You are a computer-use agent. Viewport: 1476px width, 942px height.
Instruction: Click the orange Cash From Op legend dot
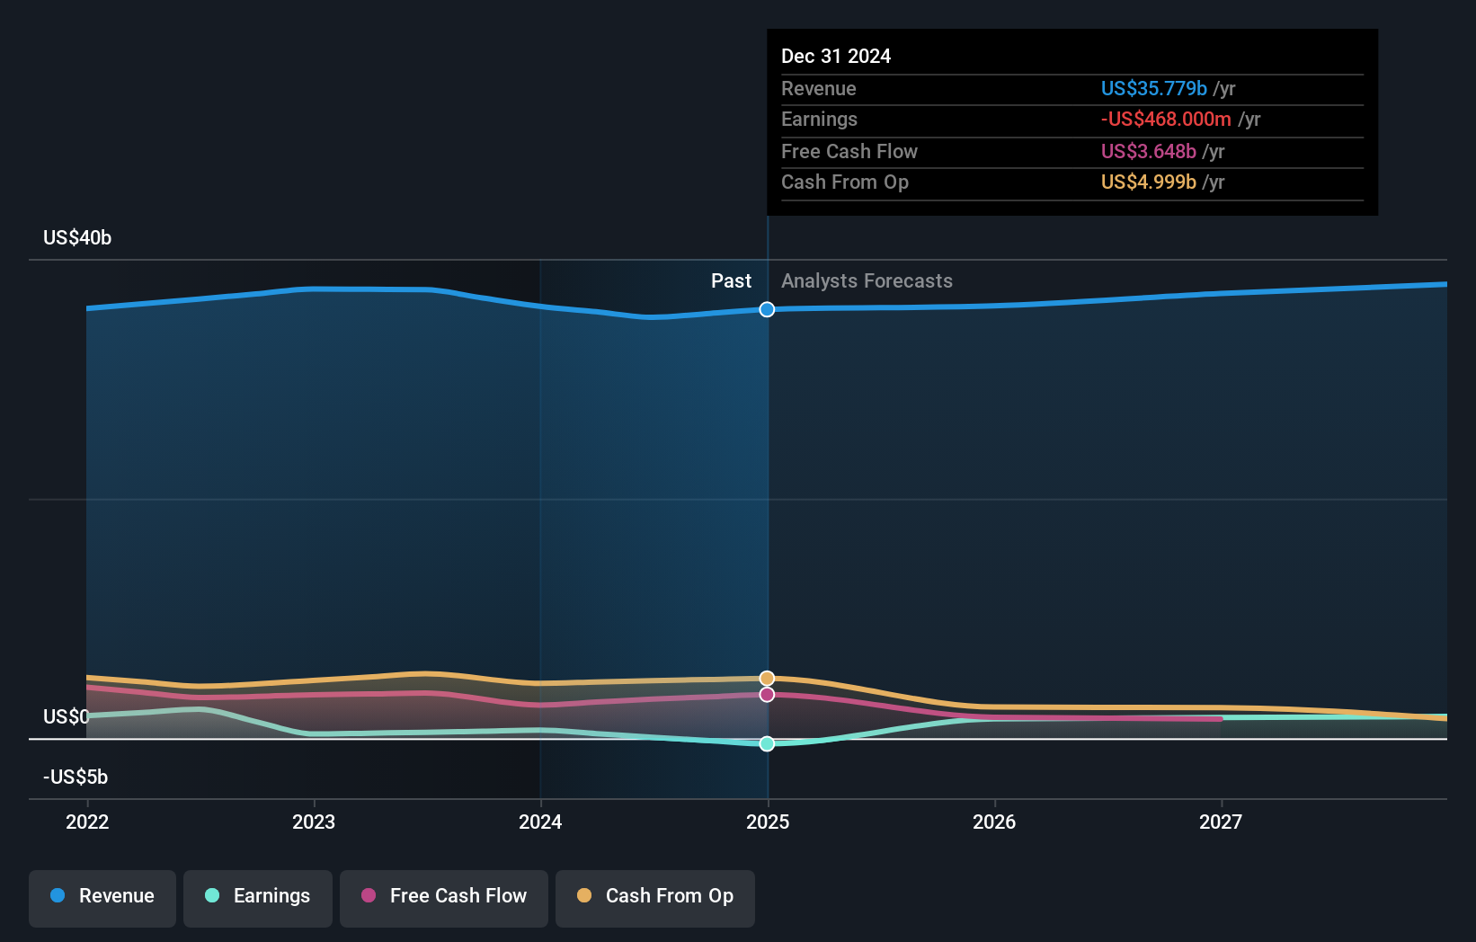tap(584, 895)
